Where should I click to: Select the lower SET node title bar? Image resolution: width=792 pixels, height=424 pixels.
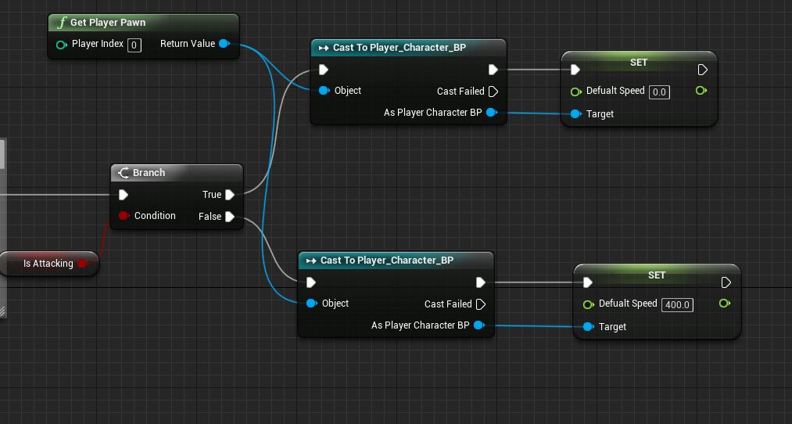(657, 275)
